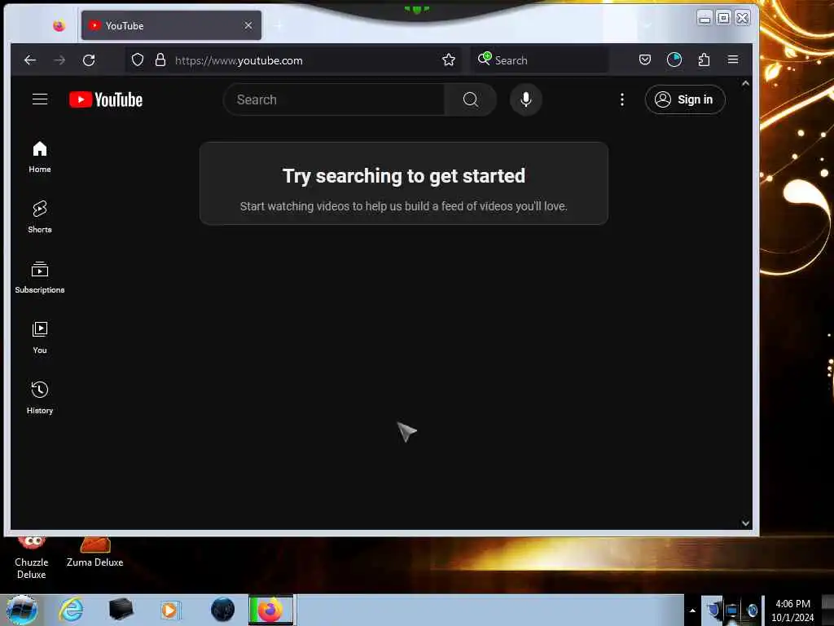Click the scrollbar up arrow
This screenshot has width=834, height=626.
[x=745, y=84]
